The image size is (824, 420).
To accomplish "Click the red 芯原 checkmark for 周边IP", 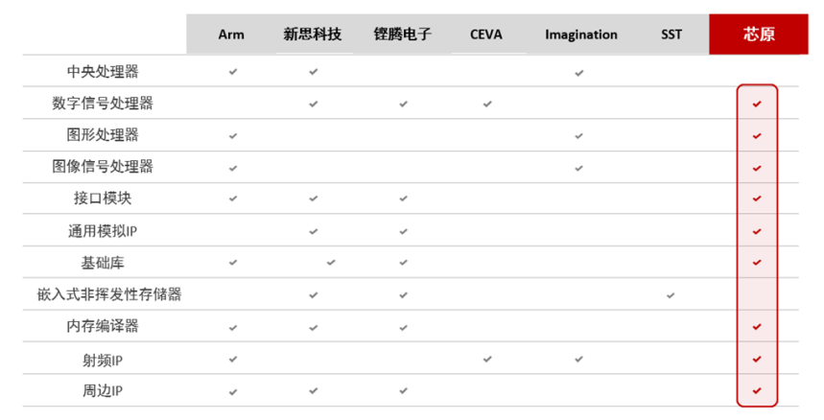I will pos(757,391).
